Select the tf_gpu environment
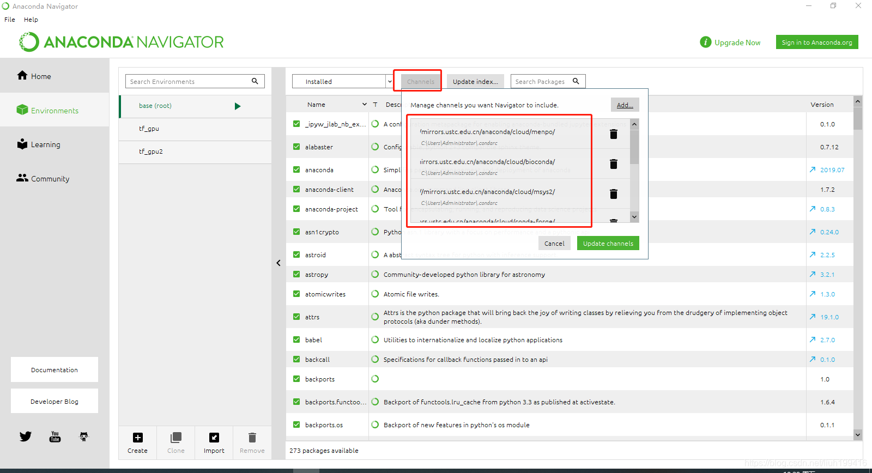This screenshot has width=872, height=473. tap(195, 129)
